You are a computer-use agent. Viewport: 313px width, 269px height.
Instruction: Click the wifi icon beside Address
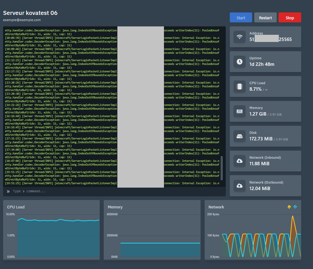(239, 37)
